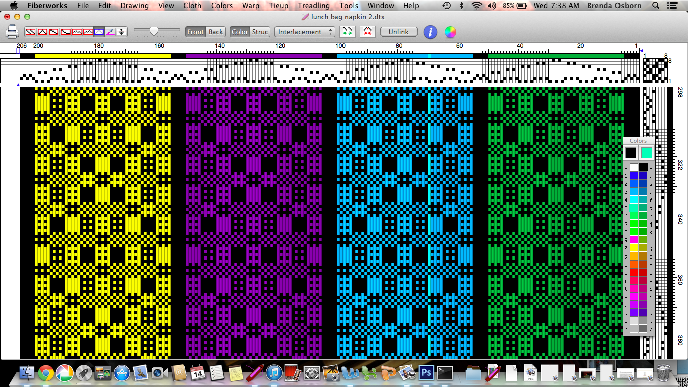Open the color wheel picker
688x387 pixels.
pos(450,32)
